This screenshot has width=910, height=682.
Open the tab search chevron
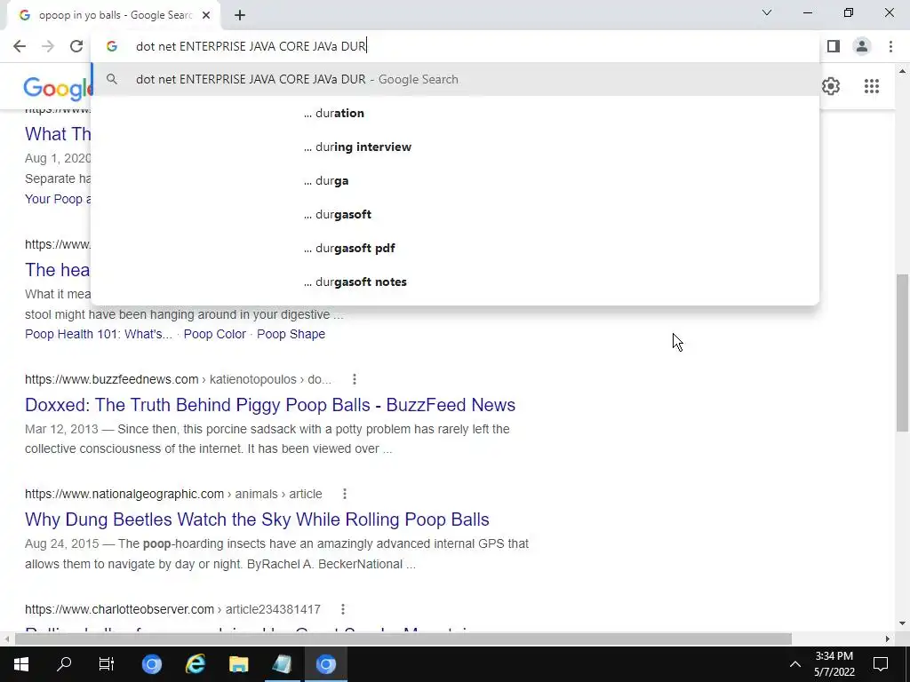[767, 12]
